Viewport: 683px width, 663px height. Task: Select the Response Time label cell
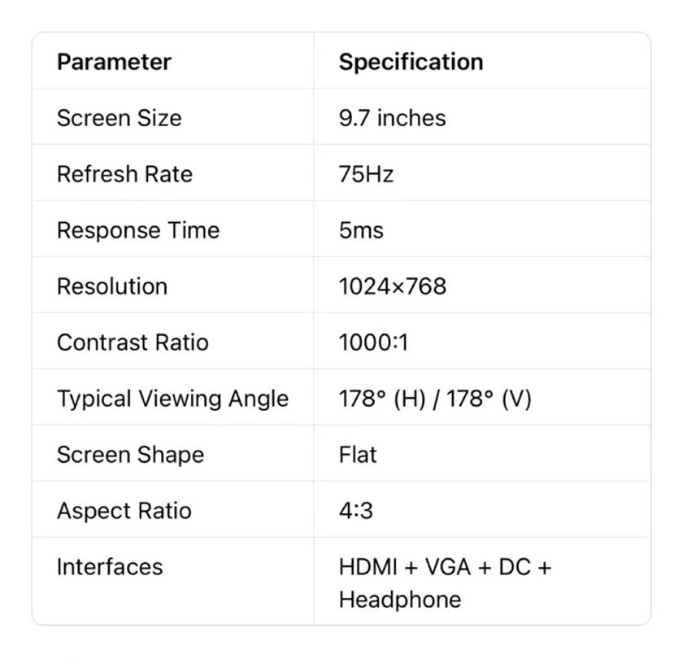[138, 230]
